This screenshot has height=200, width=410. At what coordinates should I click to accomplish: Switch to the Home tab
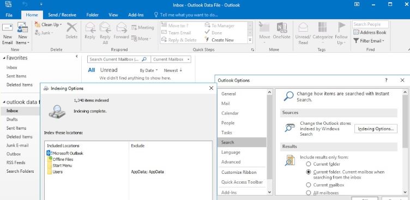pyautogui.click(x=32, y=15)
